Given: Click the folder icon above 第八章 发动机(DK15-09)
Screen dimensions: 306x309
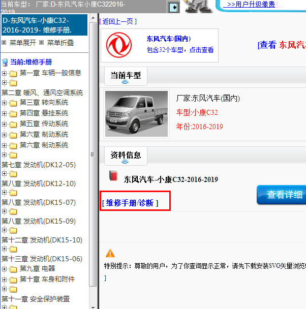Looking at the screenshot, I should coord(13,211).
